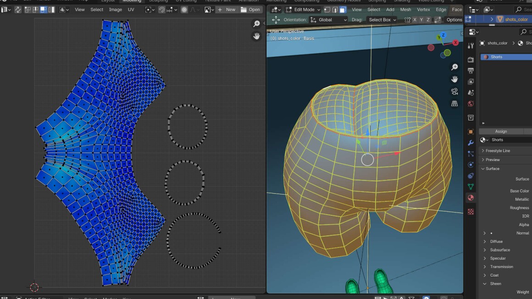Screen dimensions: 532x299
Task: Open the Modifiers properties tab
Action: [x=471, y=143]
